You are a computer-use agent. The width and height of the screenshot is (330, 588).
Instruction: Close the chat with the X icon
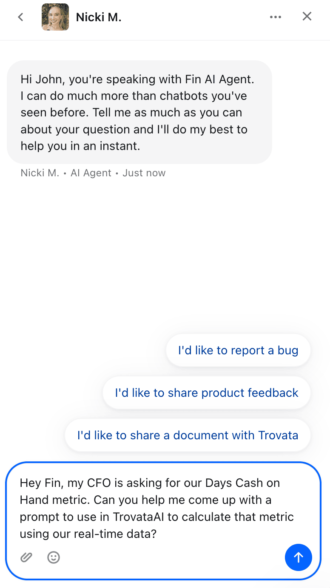(307, 17)
